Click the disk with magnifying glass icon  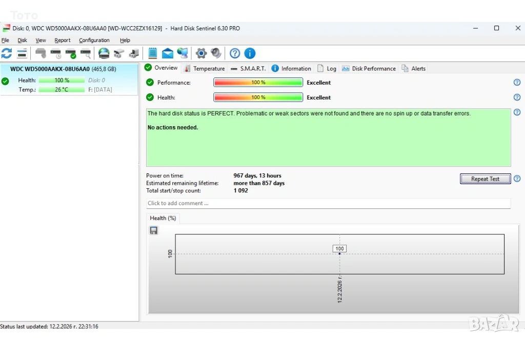[x=86, y=53]
